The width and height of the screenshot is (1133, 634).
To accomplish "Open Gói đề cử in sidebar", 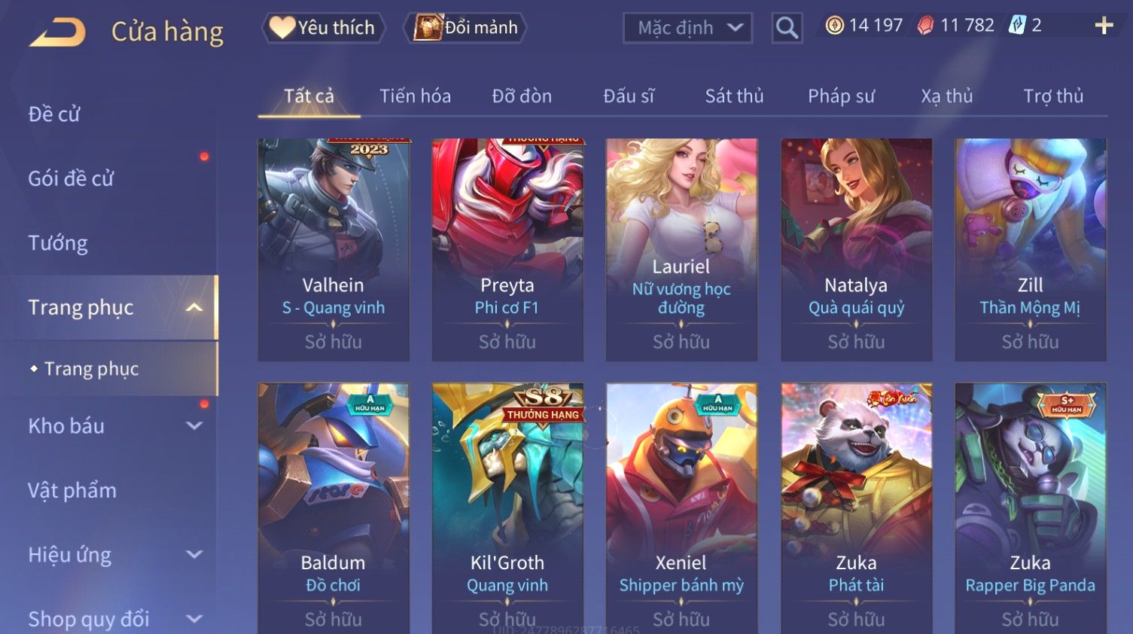I will point(71,178).
